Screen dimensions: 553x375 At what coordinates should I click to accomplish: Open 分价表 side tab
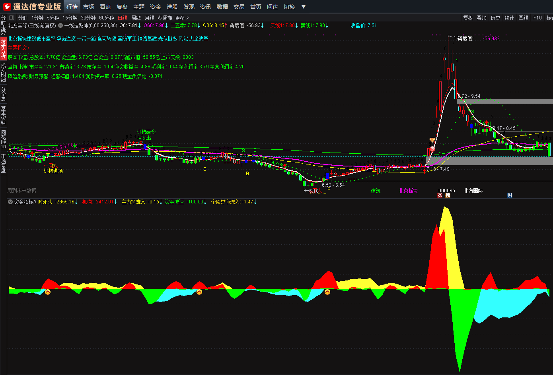pyautogui.click(x=3, y=94)
